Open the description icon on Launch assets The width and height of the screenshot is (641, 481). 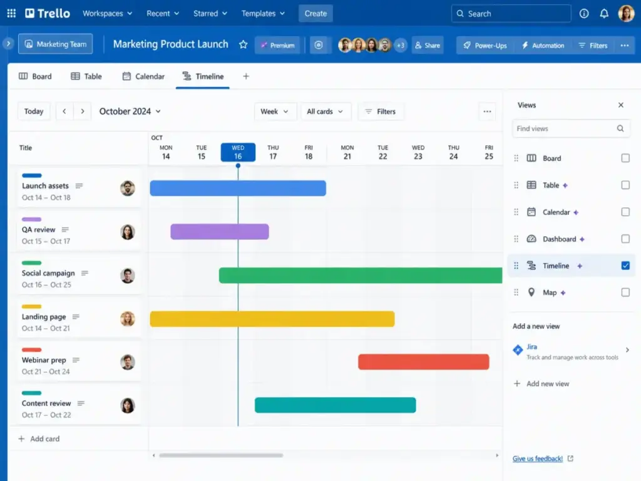(x=79, y=185)
